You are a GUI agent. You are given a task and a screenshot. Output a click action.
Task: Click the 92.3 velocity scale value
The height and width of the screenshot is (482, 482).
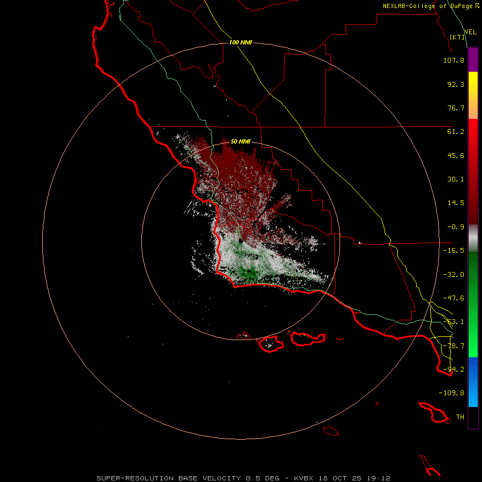[x=456, y=84]
